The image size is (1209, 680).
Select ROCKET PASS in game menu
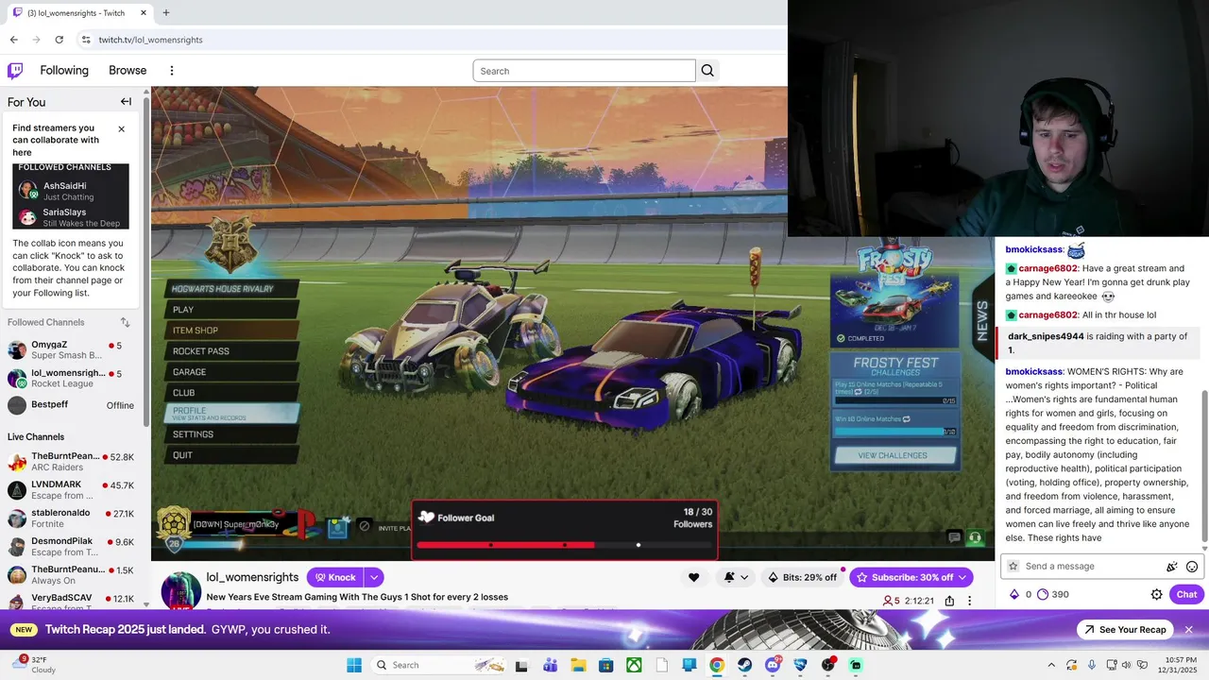pyautogui.click(x=231, y=351)
